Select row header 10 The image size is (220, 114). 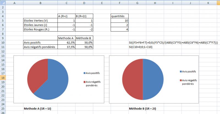pyautogui.click(x=3, y=42)
